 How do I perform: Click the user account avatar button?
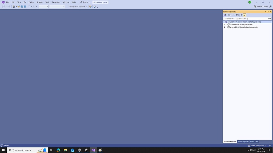(250, 2)
